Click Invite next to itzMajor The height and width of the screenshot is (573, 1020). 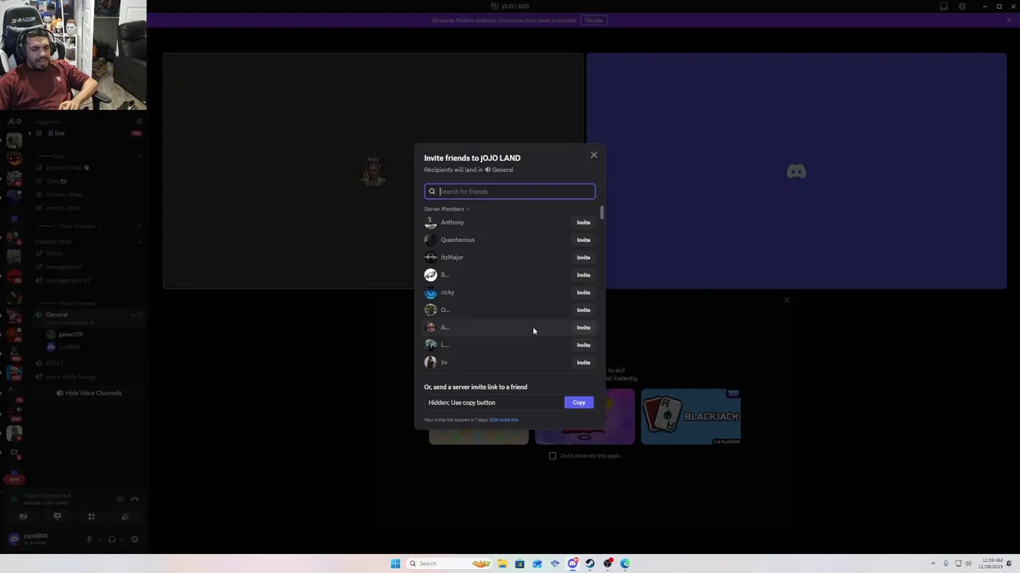[583, 258]
